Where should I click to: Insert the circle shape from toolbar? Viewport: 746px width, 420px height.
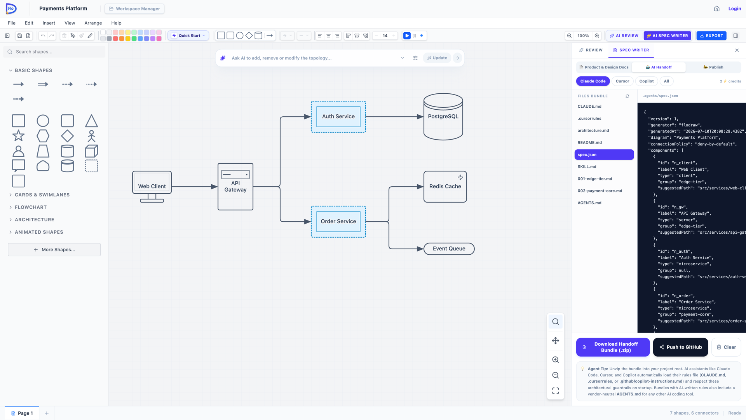point(240,36)
